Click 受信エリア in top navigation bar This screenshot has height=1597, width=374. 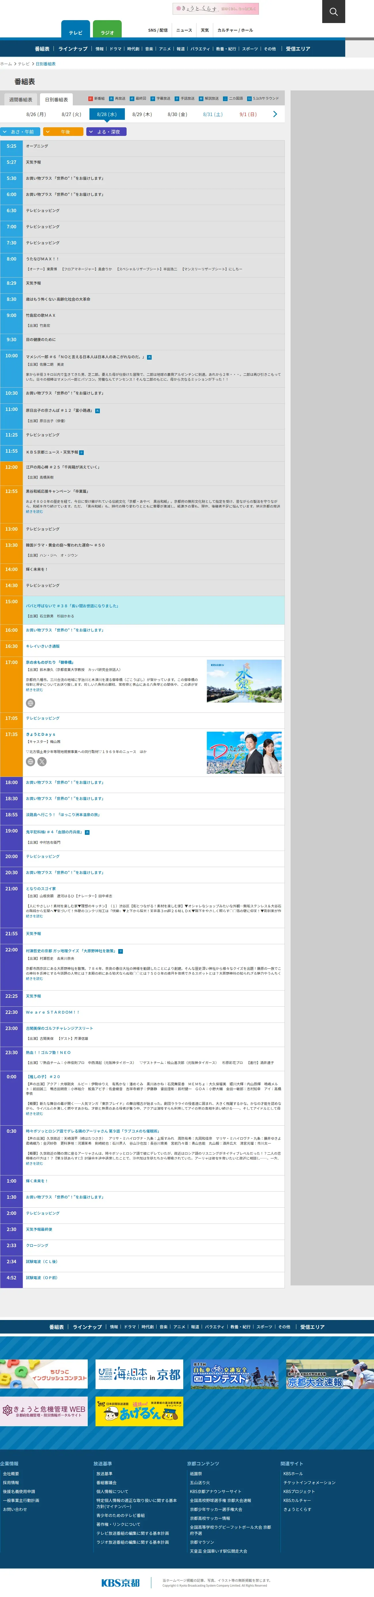298,49
